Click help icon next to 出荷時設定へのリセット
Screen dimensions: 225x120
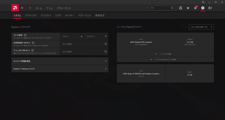(x=33, y=43)
